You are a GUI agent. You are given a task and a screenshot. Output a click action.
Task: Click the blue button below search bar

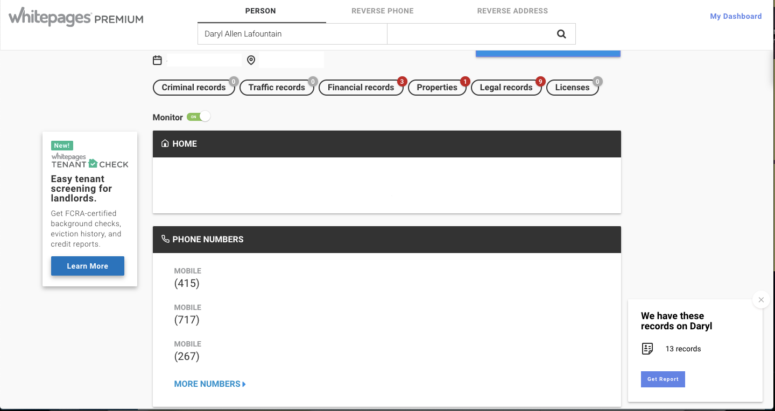[x=548, y=53]
